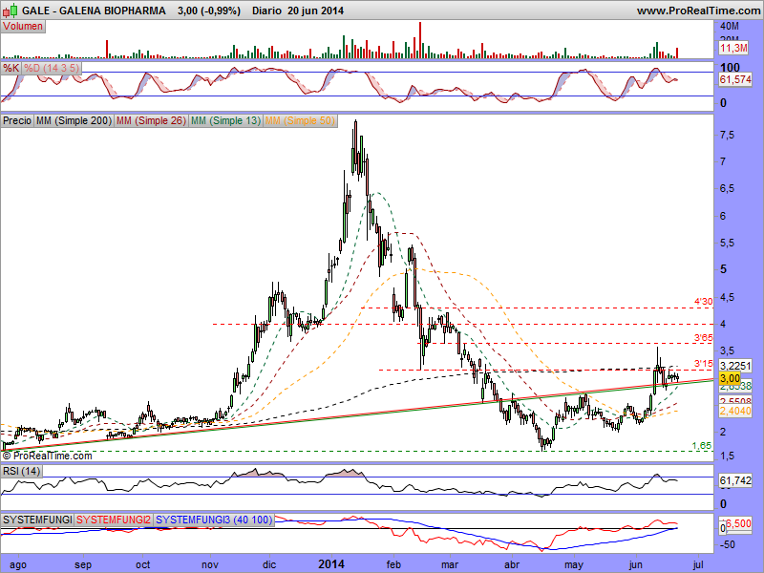The image size is (764, 573).
Task: Click the abr month label
Action: pos(512,564)
